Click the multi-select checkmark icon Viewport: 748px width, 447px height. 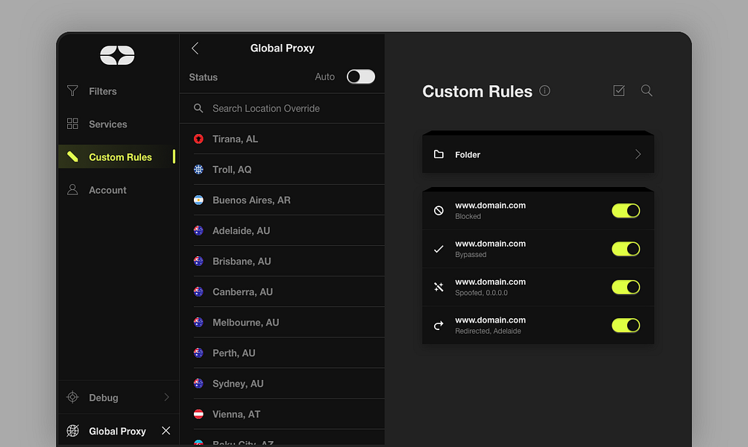point(619,91)
